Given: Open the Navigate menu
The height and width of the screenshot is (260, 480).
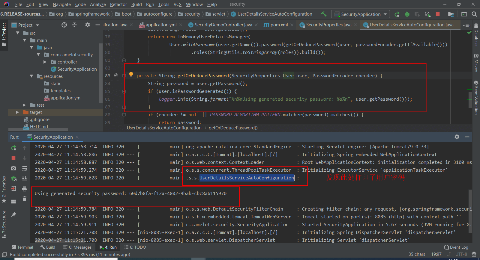Looking at the screenshot, I should pos(62,4).
